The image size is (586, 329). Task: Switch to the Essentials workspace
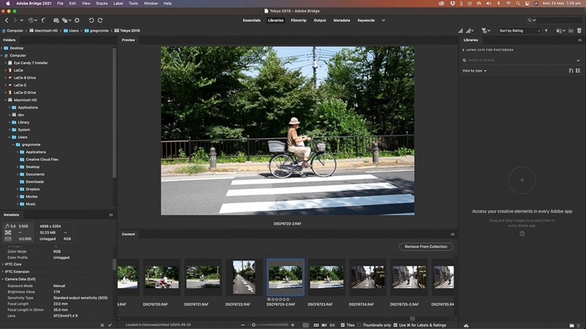(251, 20)
